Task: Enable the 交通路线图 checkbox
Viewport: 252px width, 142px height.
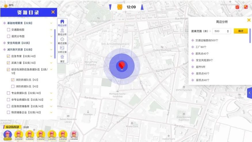Action: click(9, 30)
